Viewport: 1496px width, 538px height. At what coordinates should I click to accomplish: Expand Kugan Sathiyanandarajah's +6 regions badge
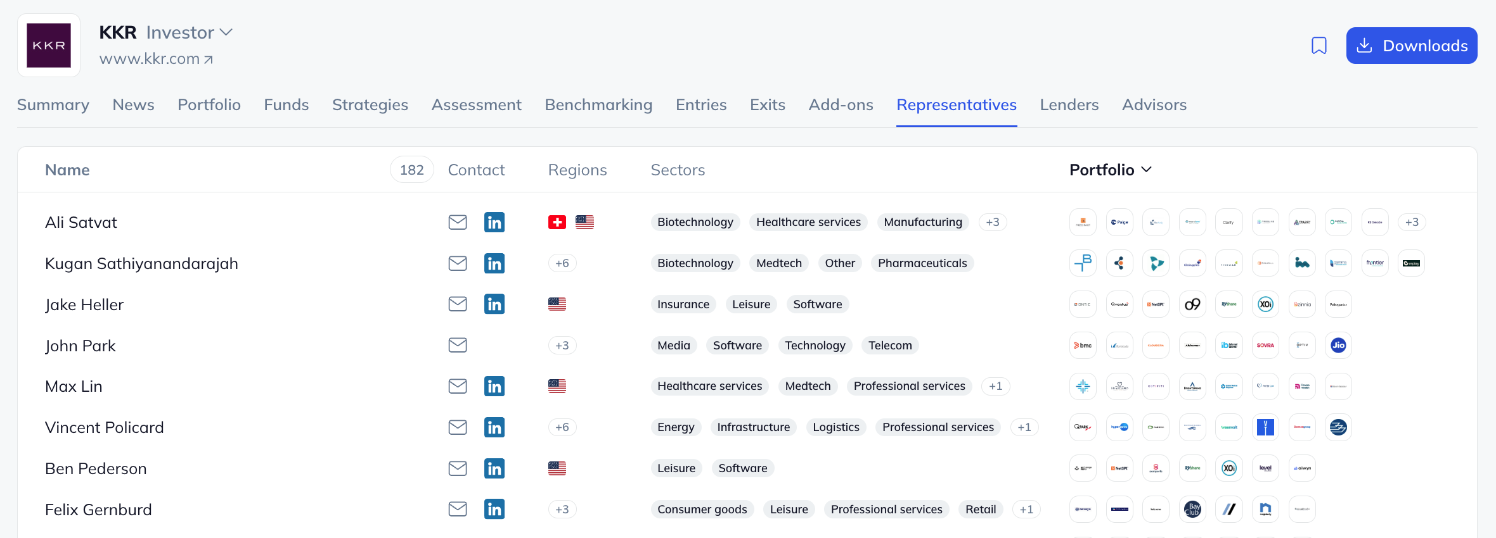[562, 263]
